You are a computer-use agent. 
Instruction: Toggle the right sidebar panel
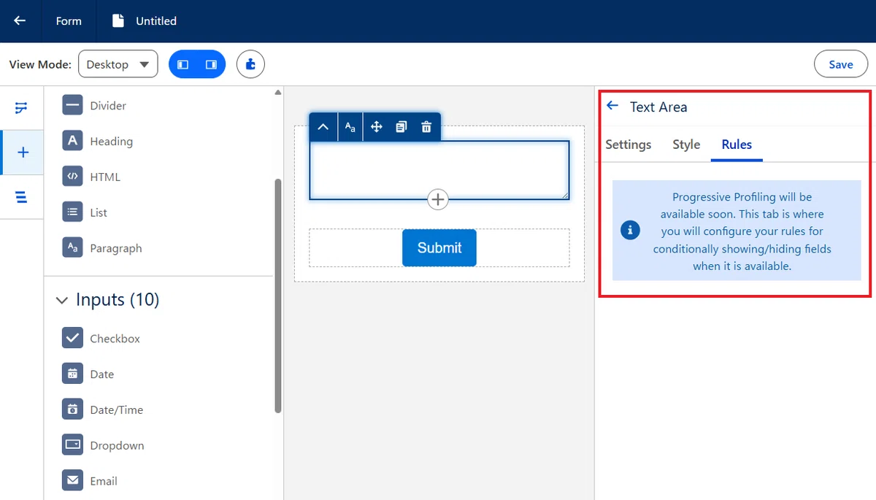pyautogui.click(x=211, y=64)
